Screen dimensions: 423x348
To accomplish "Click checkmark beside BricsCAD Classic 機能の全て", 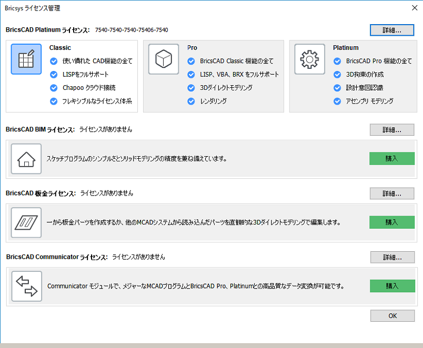I will [192, 61].
